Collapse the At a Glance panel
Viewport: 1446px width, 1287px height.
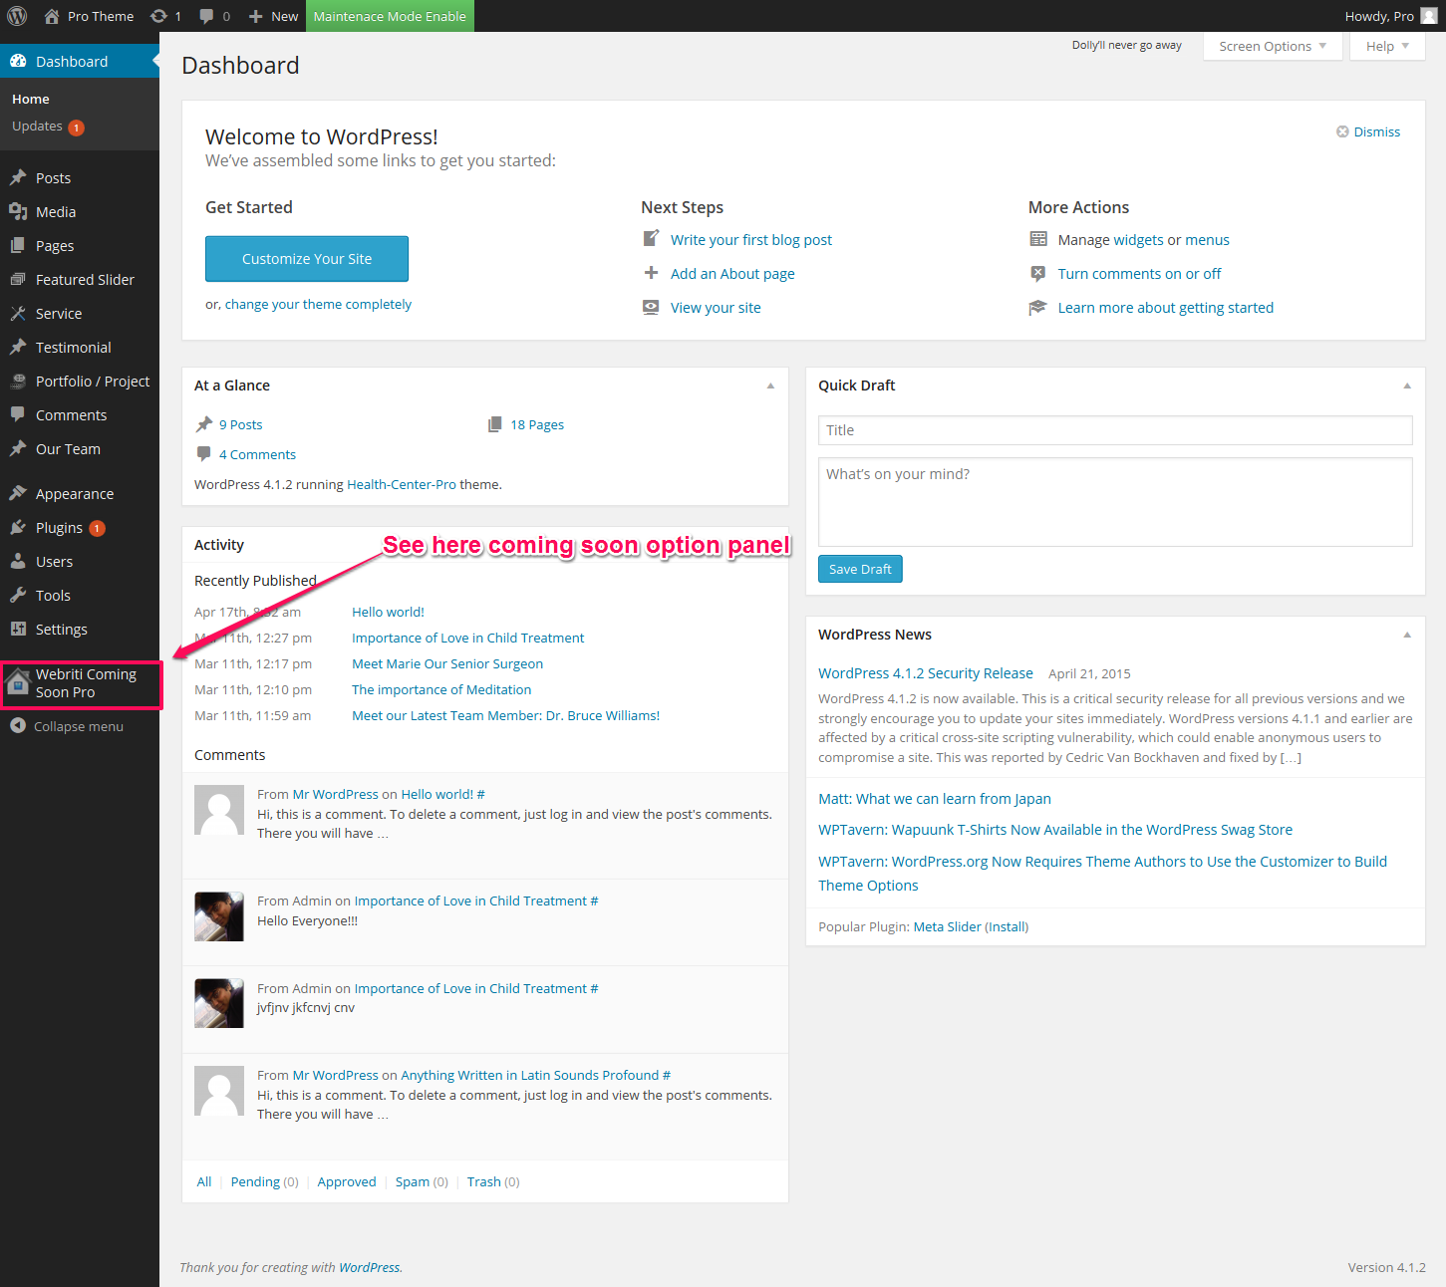(x=770, y=386)
